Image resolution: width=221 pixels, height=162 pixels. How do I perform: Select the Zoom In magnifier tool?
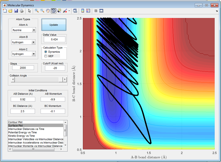(x=37, y=11)
